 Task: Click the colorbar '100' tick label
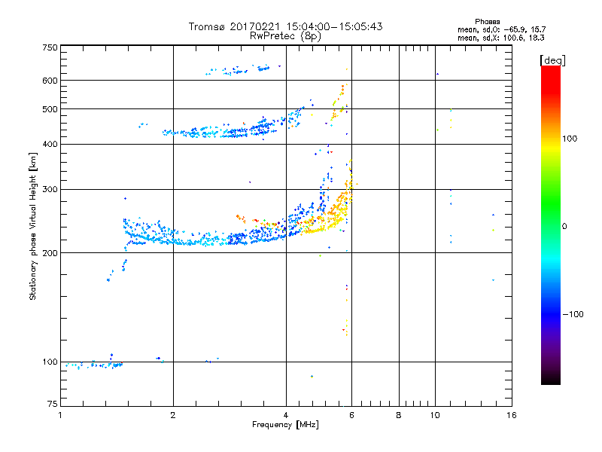pyautogui.click(x=570, y=139)
